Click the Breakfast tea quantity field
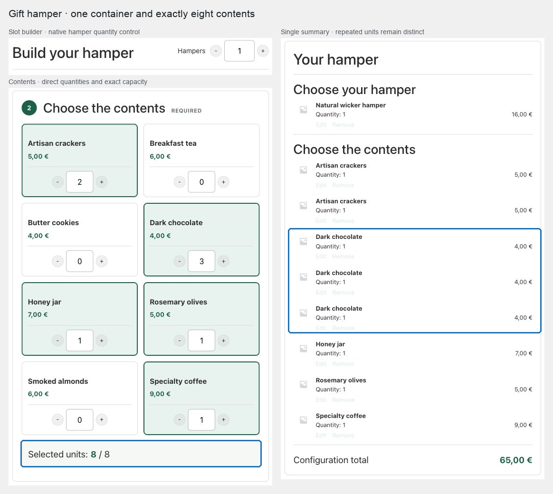The width and height of the screenshot is (553, 494). (x=201, y=182)
